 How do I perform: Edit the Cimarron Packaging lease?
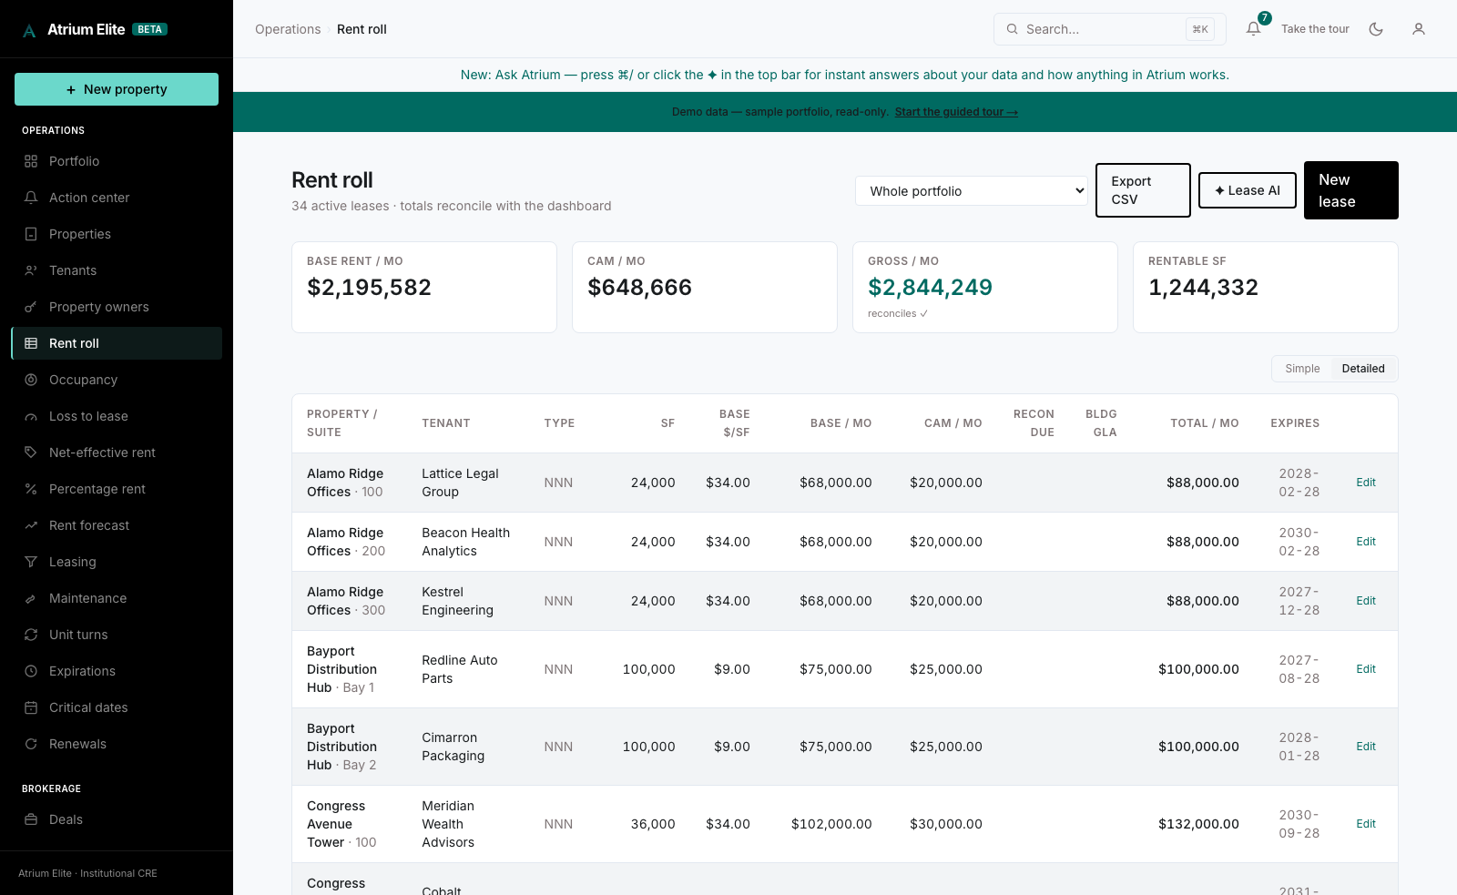coord(1366,747)
